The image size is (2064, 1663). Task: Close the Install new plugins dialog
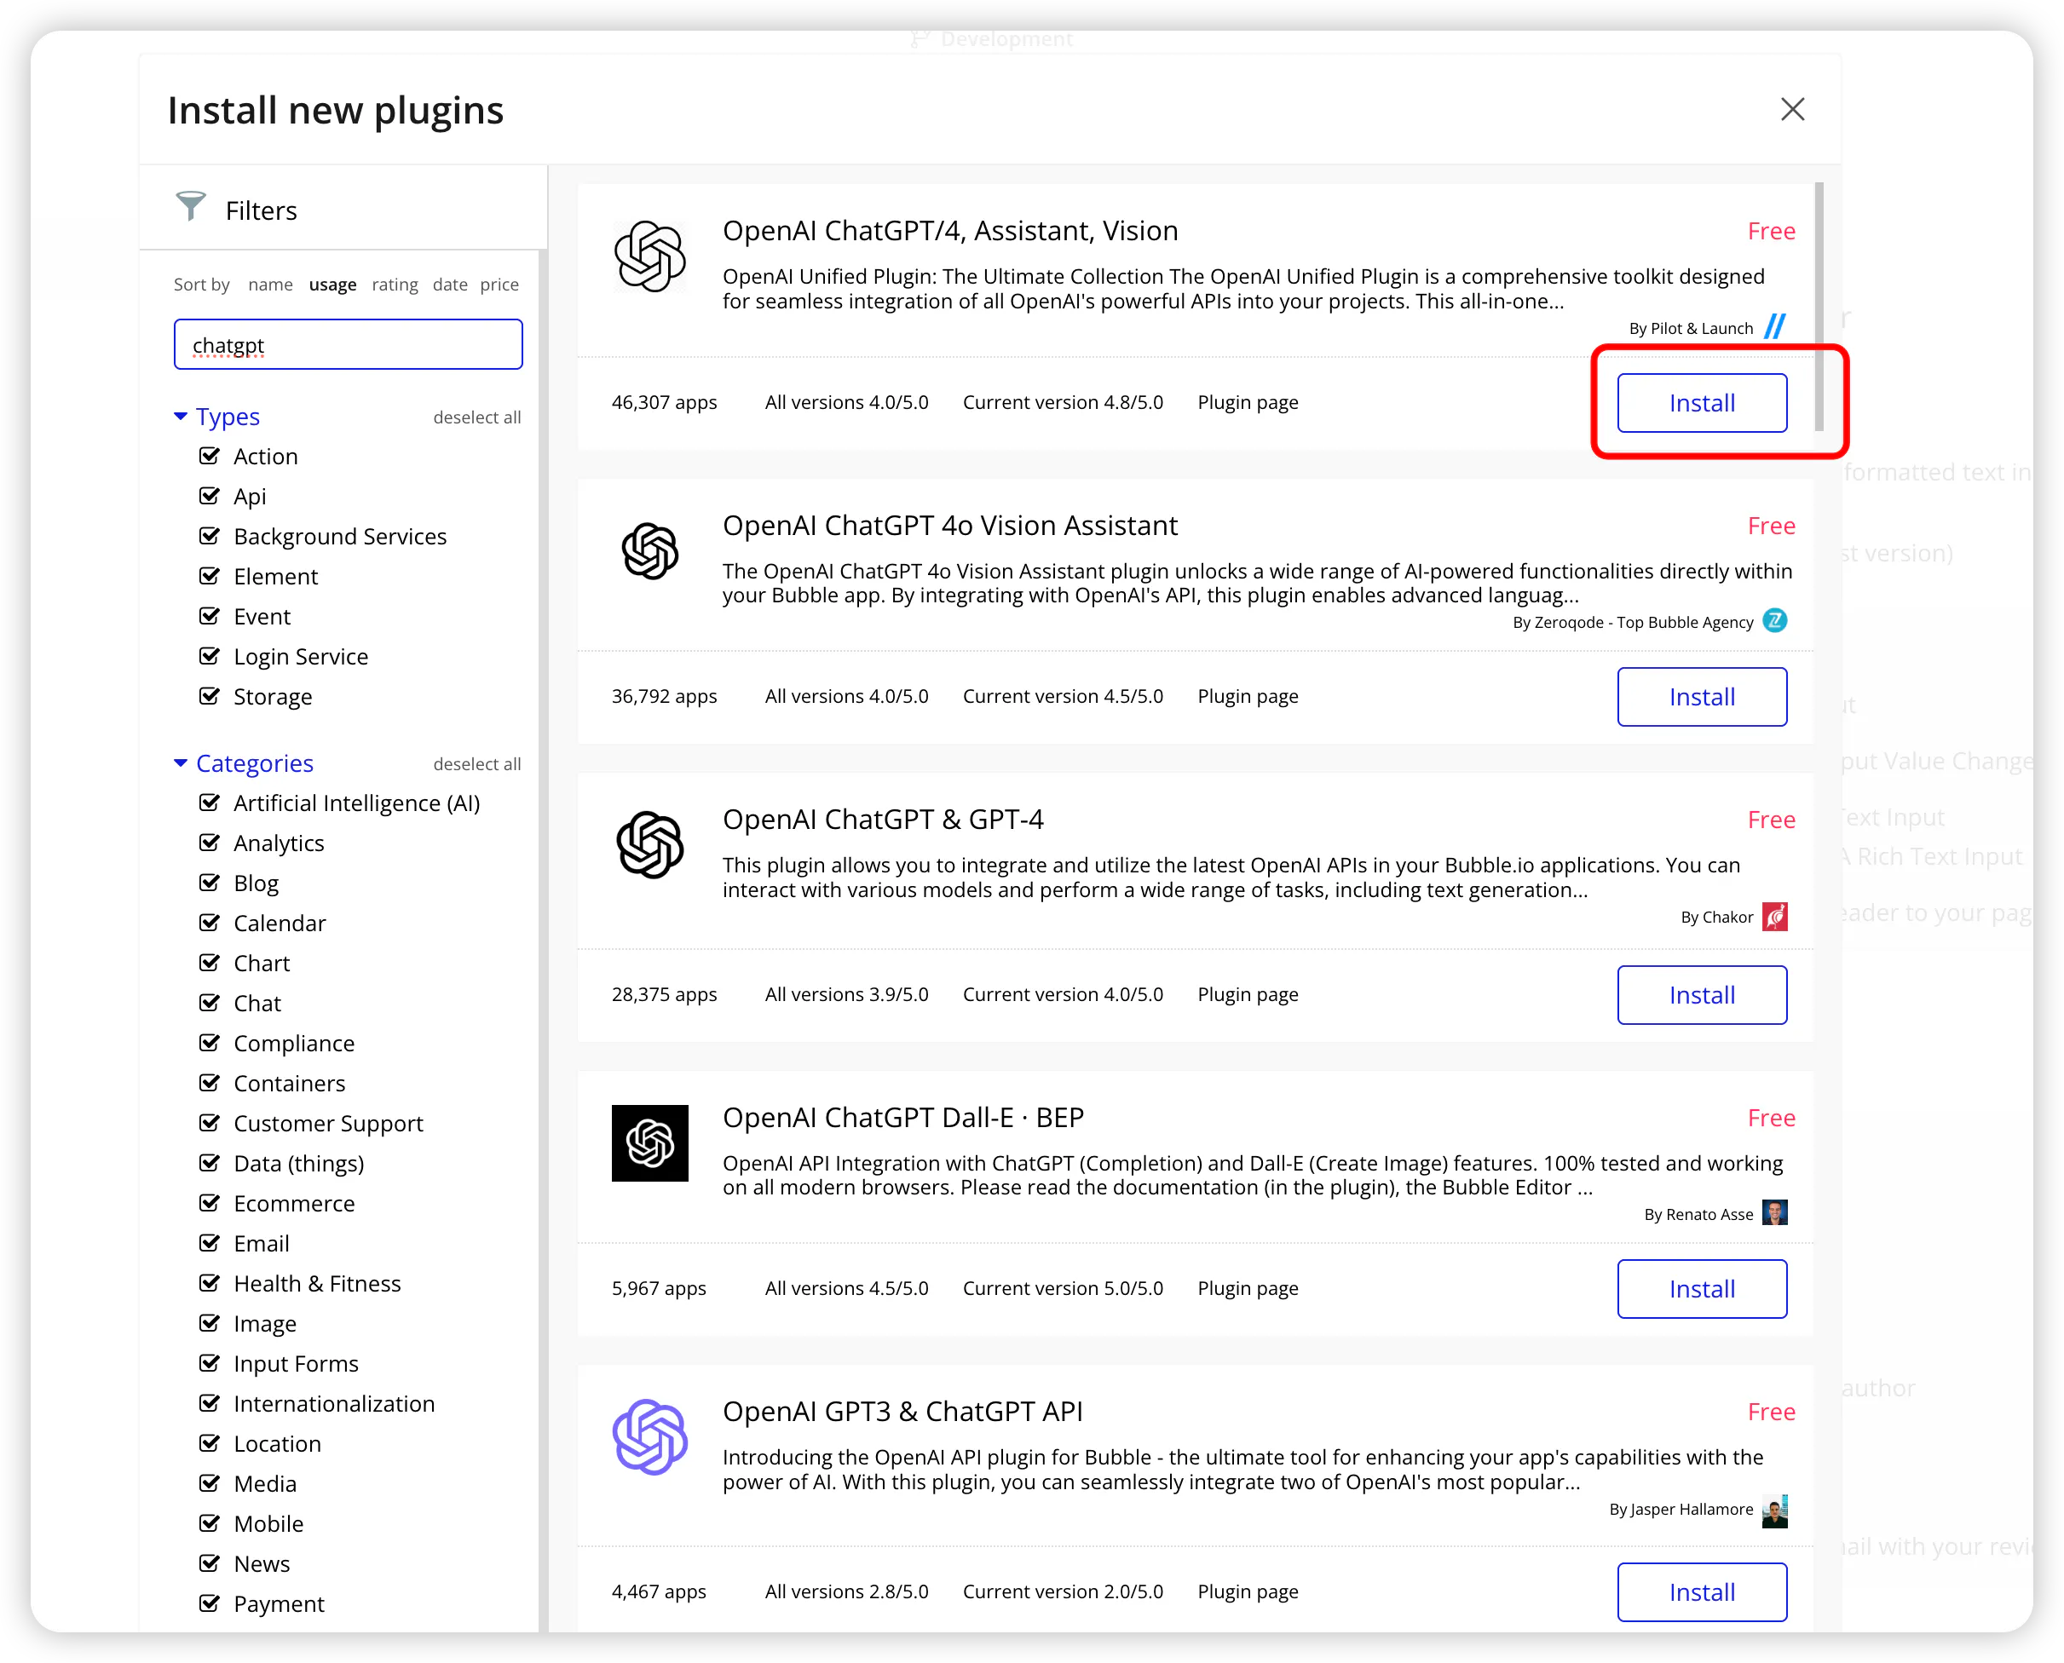pyautogui.click(x=1792, y=109)
